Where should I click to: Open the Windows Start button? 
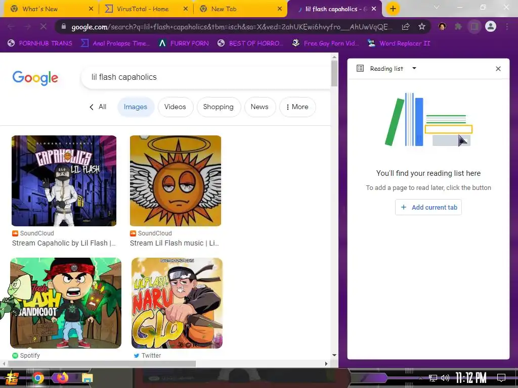(12, 378)
